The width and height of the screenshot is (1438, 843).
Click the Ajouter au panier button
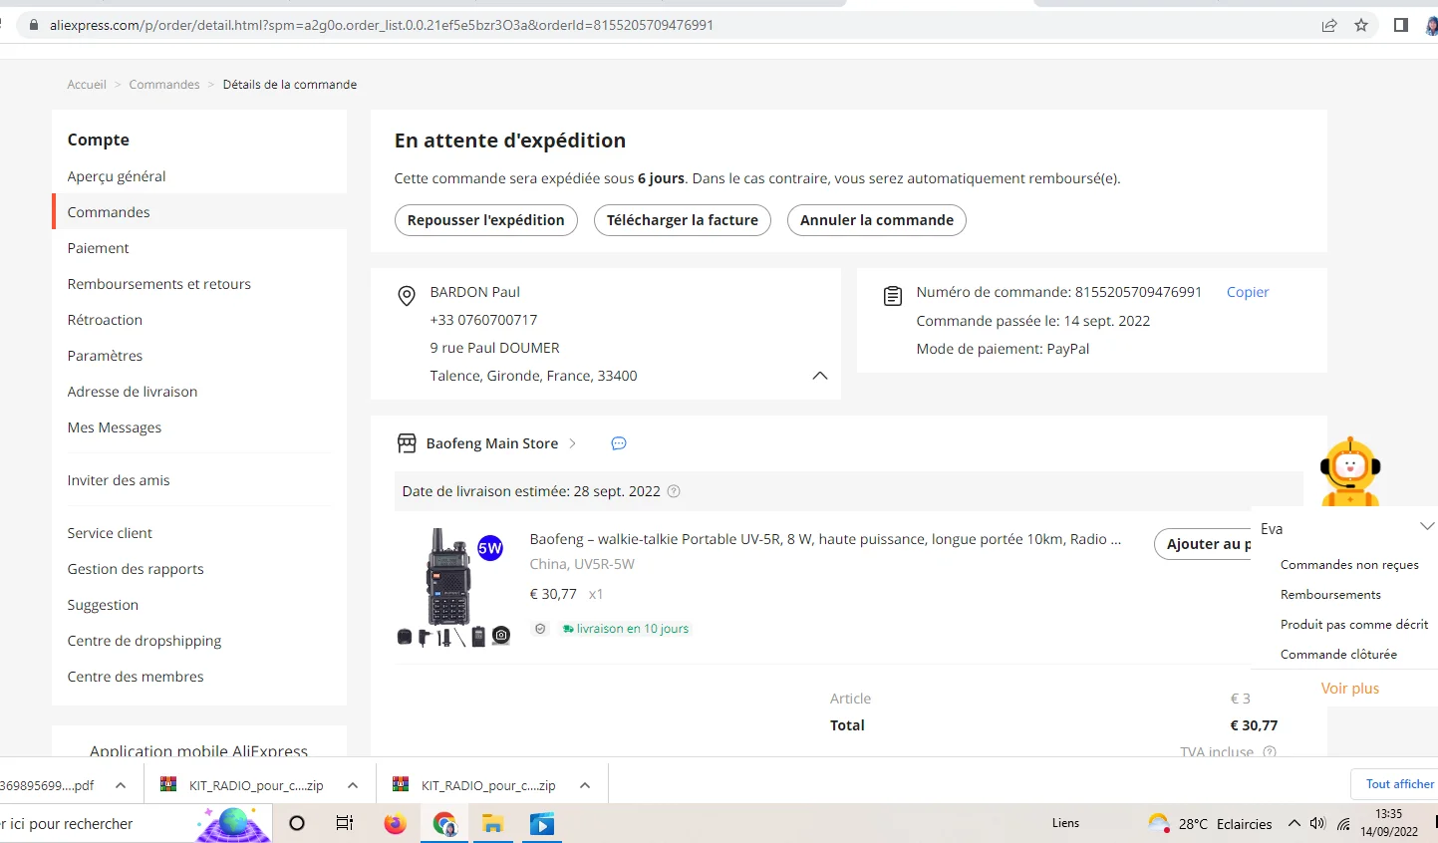pos(1203,544)
